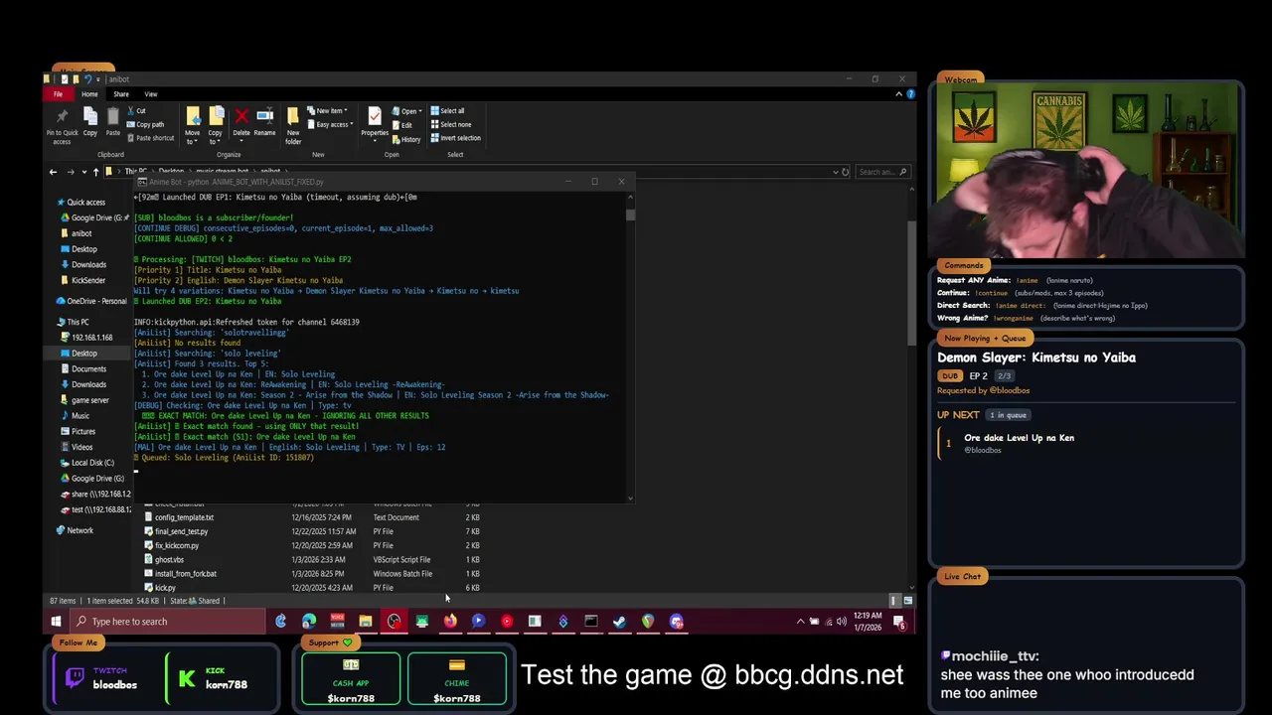The height and width of the screenshot is (715, 1272).
Task: Click Invert selection in the ribbon
Action: [x=455, y=138]
